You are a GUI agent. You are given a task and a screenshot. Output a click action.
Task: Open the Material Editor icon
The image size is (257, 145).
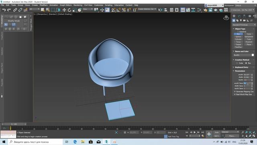[199, 10]
